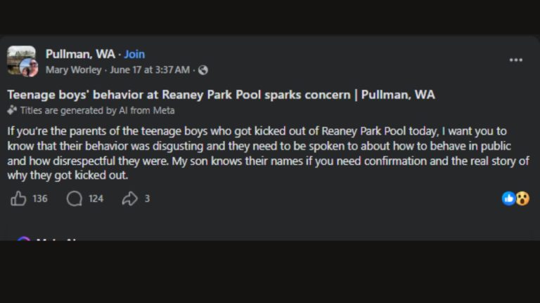Click the 136 likes count

tap(40, 198)
